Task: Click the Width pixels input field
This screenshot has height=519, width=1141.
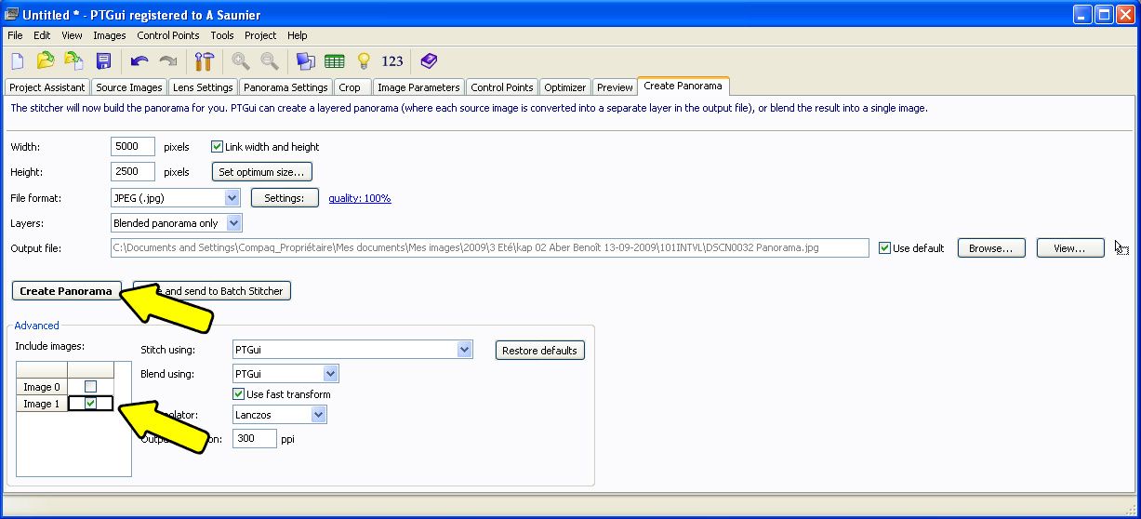Action: click(x=132, y=147)
